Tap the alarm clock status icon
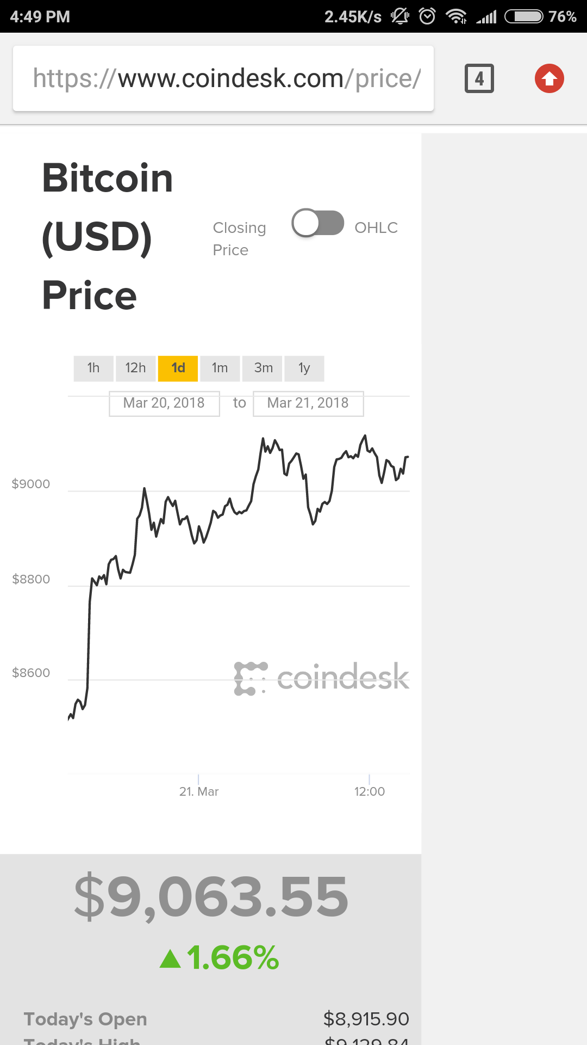The height and width of the screenshot is (1045, 587). [x=427, y=16]
